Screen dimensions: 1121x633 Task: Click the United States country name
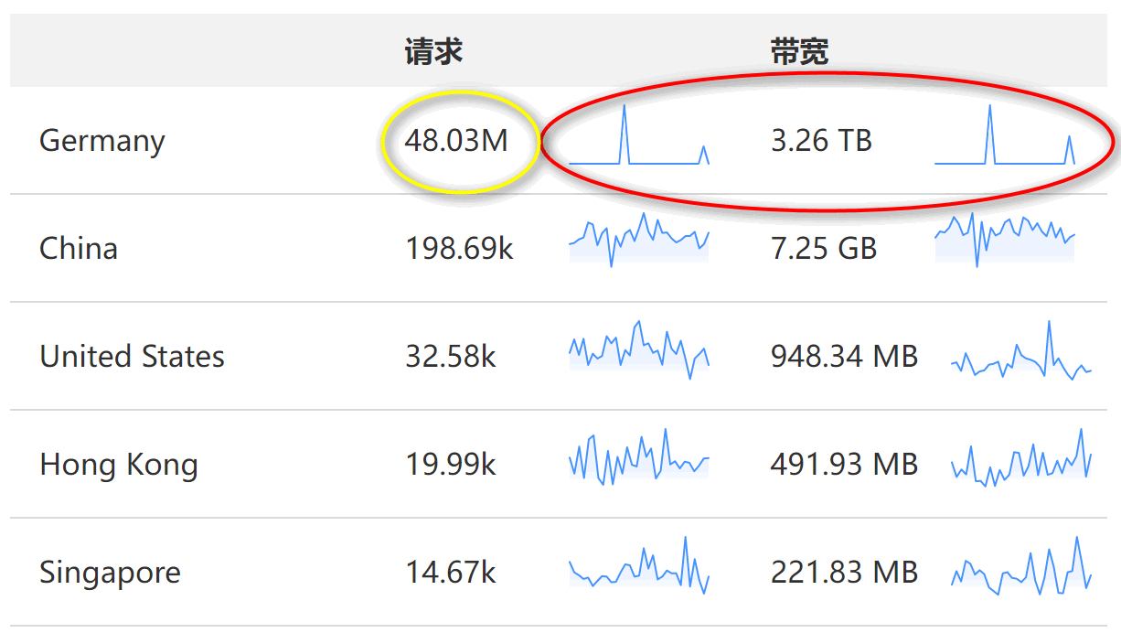[x=132, y=356]
